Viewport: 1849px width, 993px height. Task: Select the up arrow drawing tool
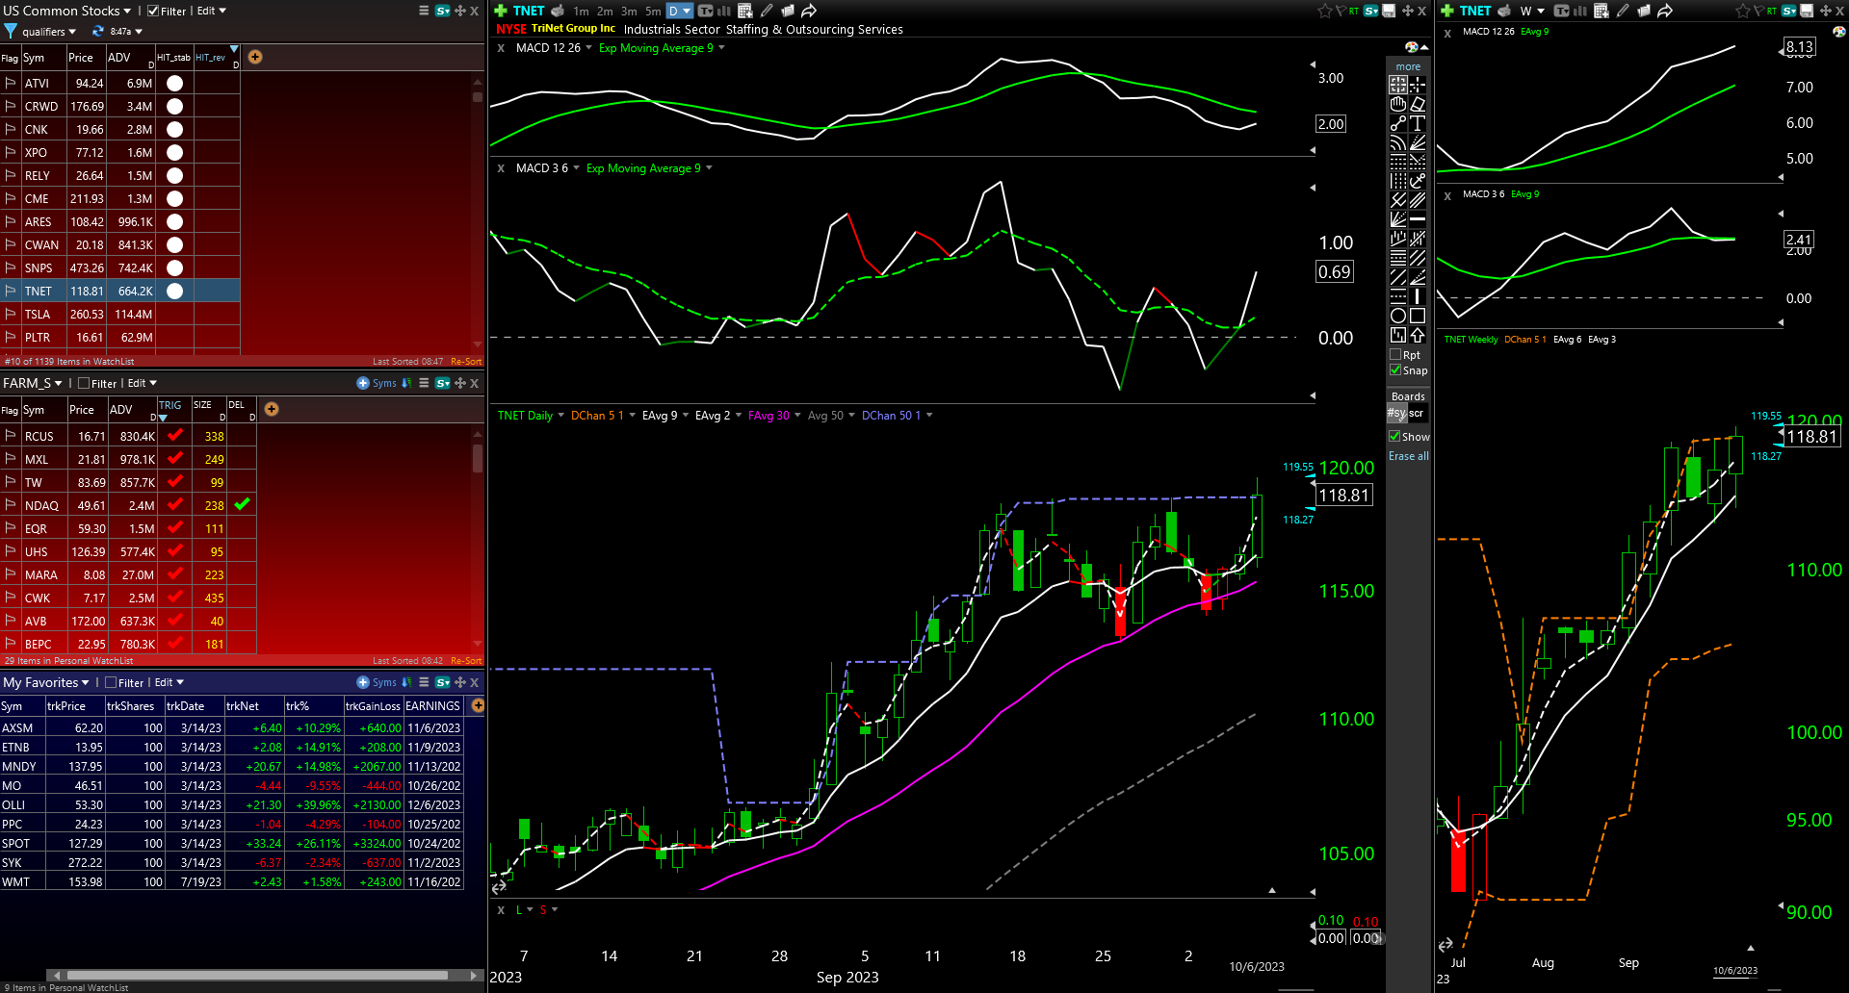(1418, 335)
